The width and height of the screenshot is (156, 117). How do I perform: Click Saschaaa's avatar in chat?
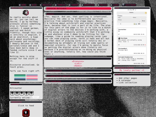(x=119, y=38)
